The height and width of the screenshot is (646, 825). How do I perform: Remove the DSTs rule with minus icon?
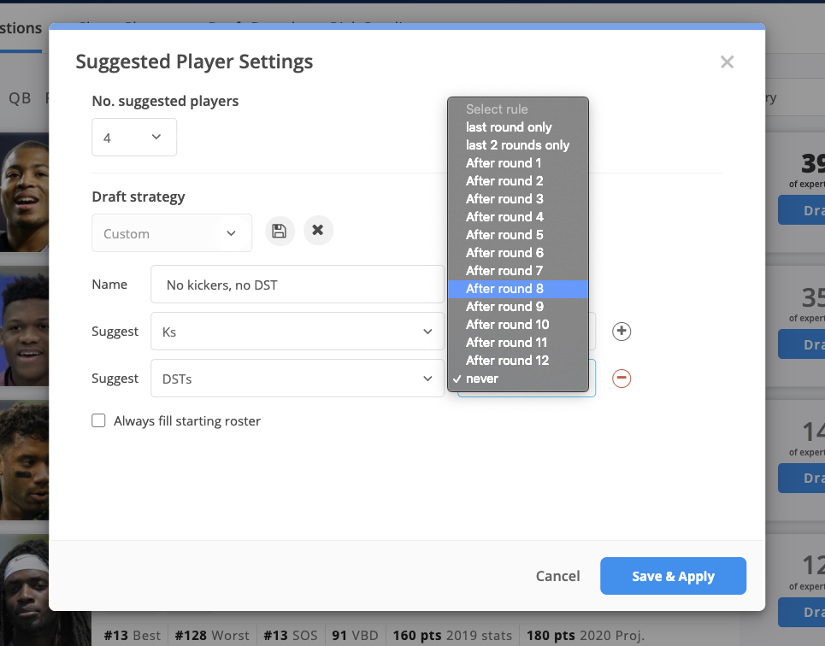(x=622, y=379)
